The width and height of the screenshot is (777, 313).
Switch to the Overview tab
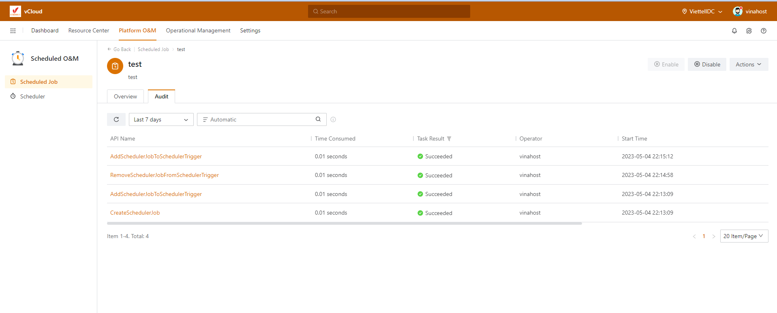pyautogui.click(x=125, y=96)
